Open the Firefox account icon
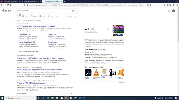The image size is (179, 100). pyautogui.click(x=173, y=5)
